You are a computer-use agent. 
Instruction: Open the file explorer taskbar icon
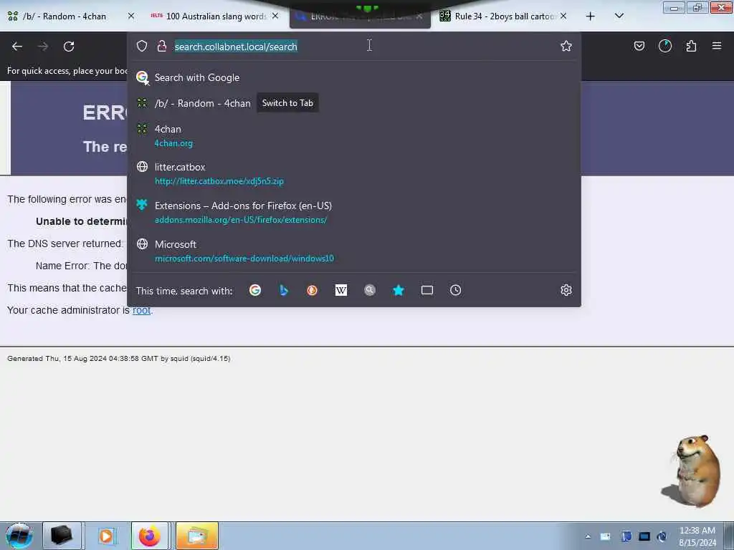pos(196,536)
